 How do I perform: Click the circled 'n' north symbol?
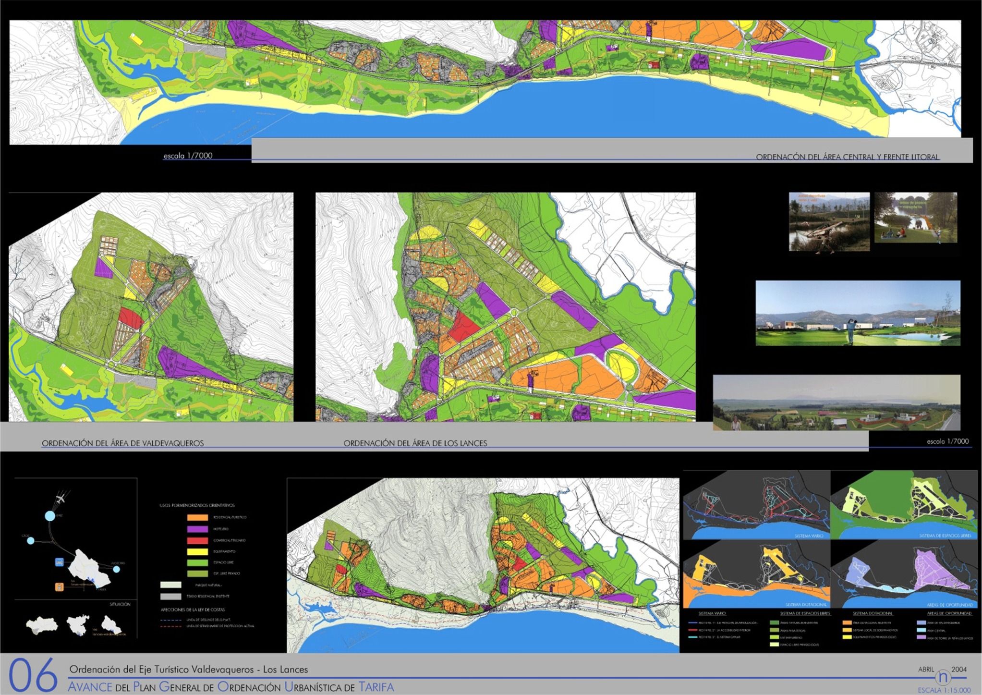coord(943,677)
